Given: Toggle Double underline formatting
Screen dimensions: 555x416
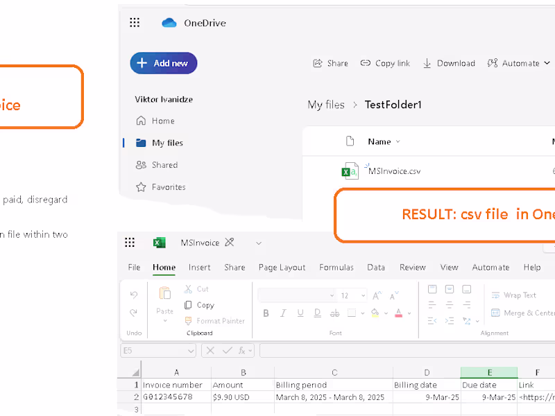Looking at the screenshot, I should point(318,313).
